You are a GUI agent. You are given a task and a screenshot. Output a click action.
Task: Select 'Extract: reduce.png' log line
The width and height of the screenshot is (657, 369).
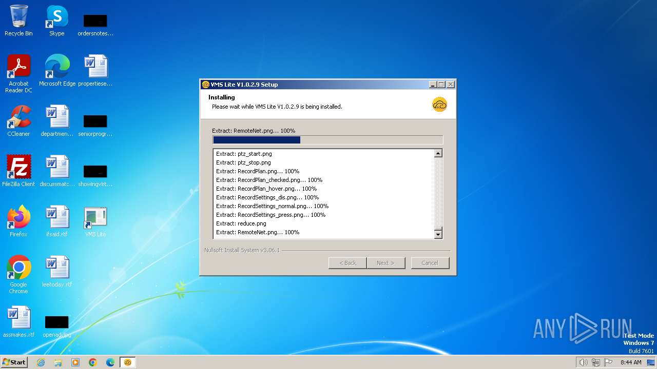(x=241, y=223)
